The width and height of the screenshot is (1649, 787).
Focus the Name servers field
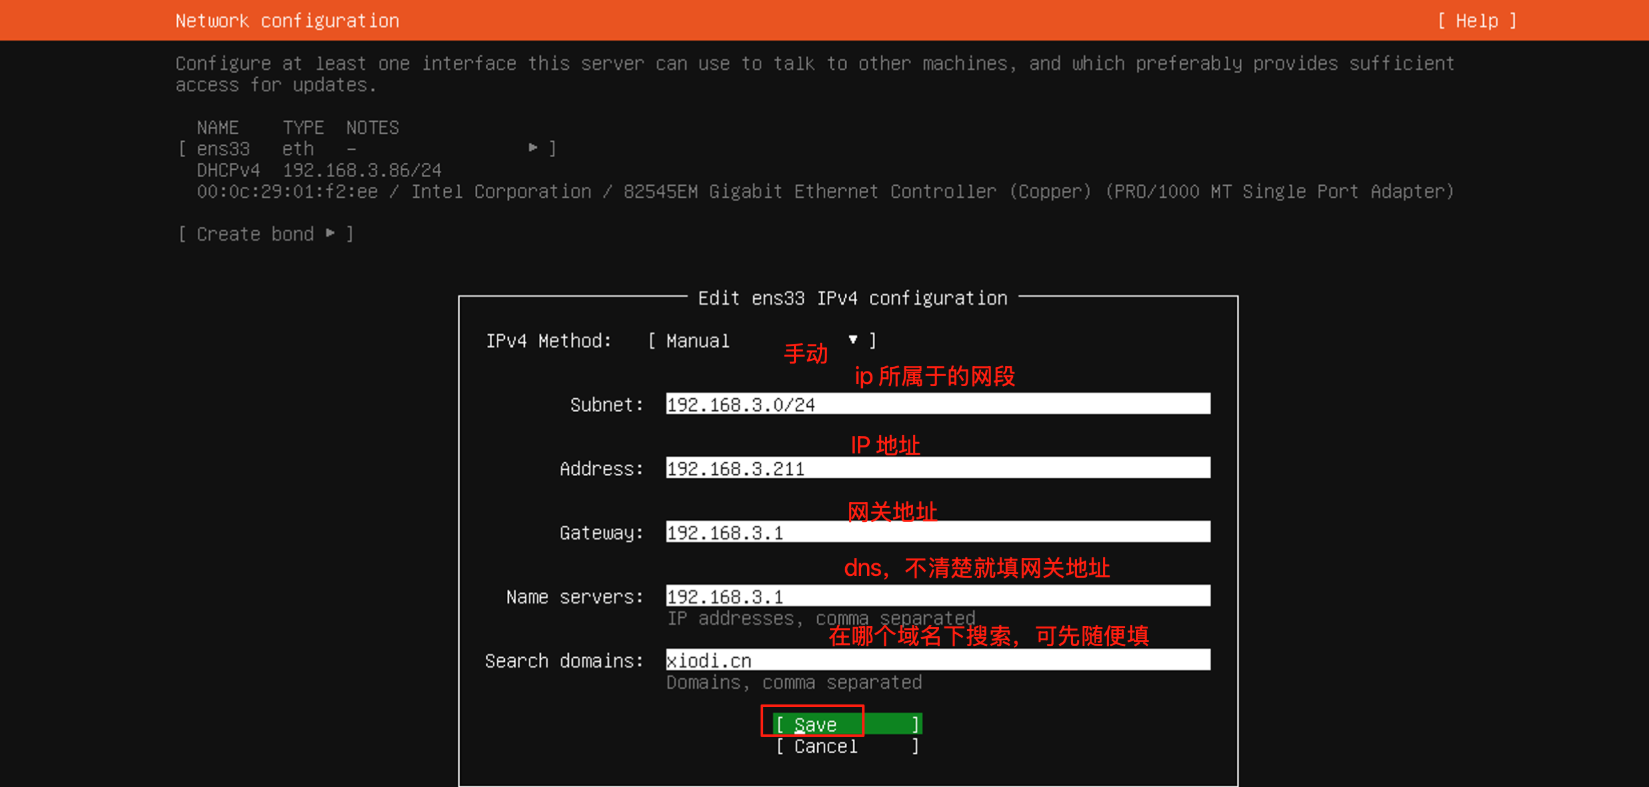point(938,596)
